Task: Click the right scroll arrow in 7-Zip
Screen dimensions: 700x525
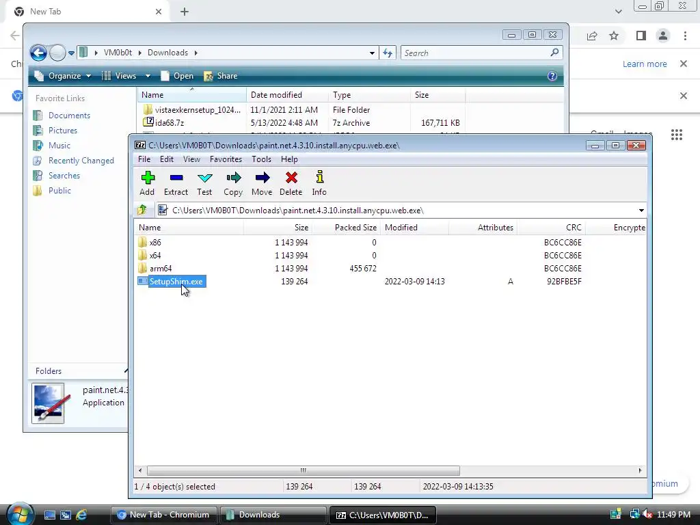Action: tap(640, 470)
